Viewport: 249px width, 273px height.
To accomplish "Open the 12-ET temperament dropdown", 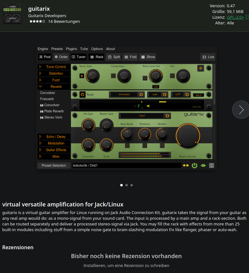I will [x=181, y=94].
